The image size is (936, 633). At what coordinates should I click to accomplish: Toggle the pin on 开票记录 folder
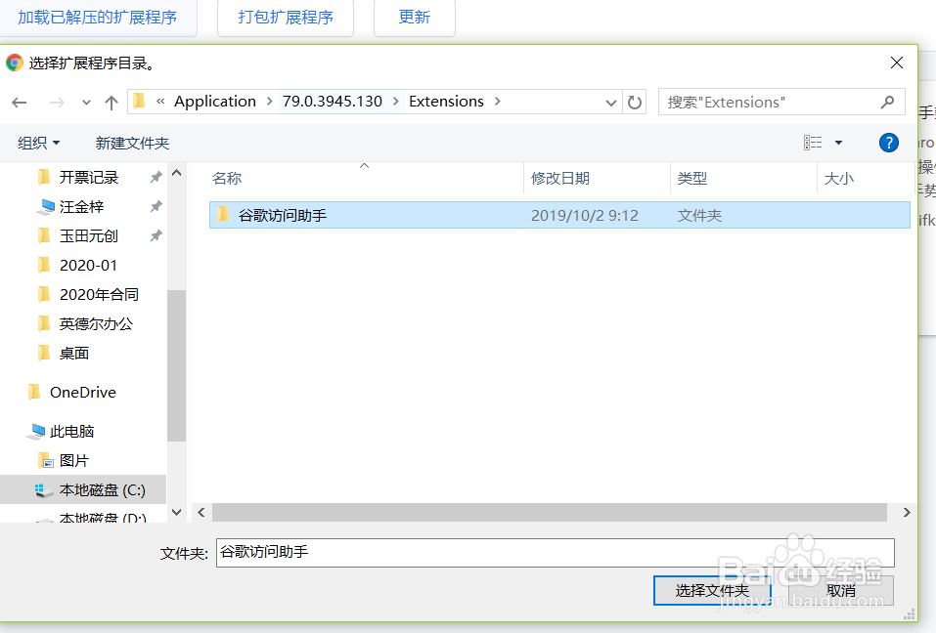154,177
